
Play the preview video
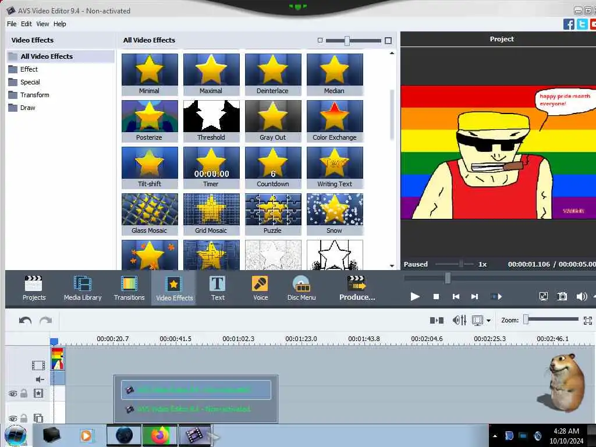(414, 296)
